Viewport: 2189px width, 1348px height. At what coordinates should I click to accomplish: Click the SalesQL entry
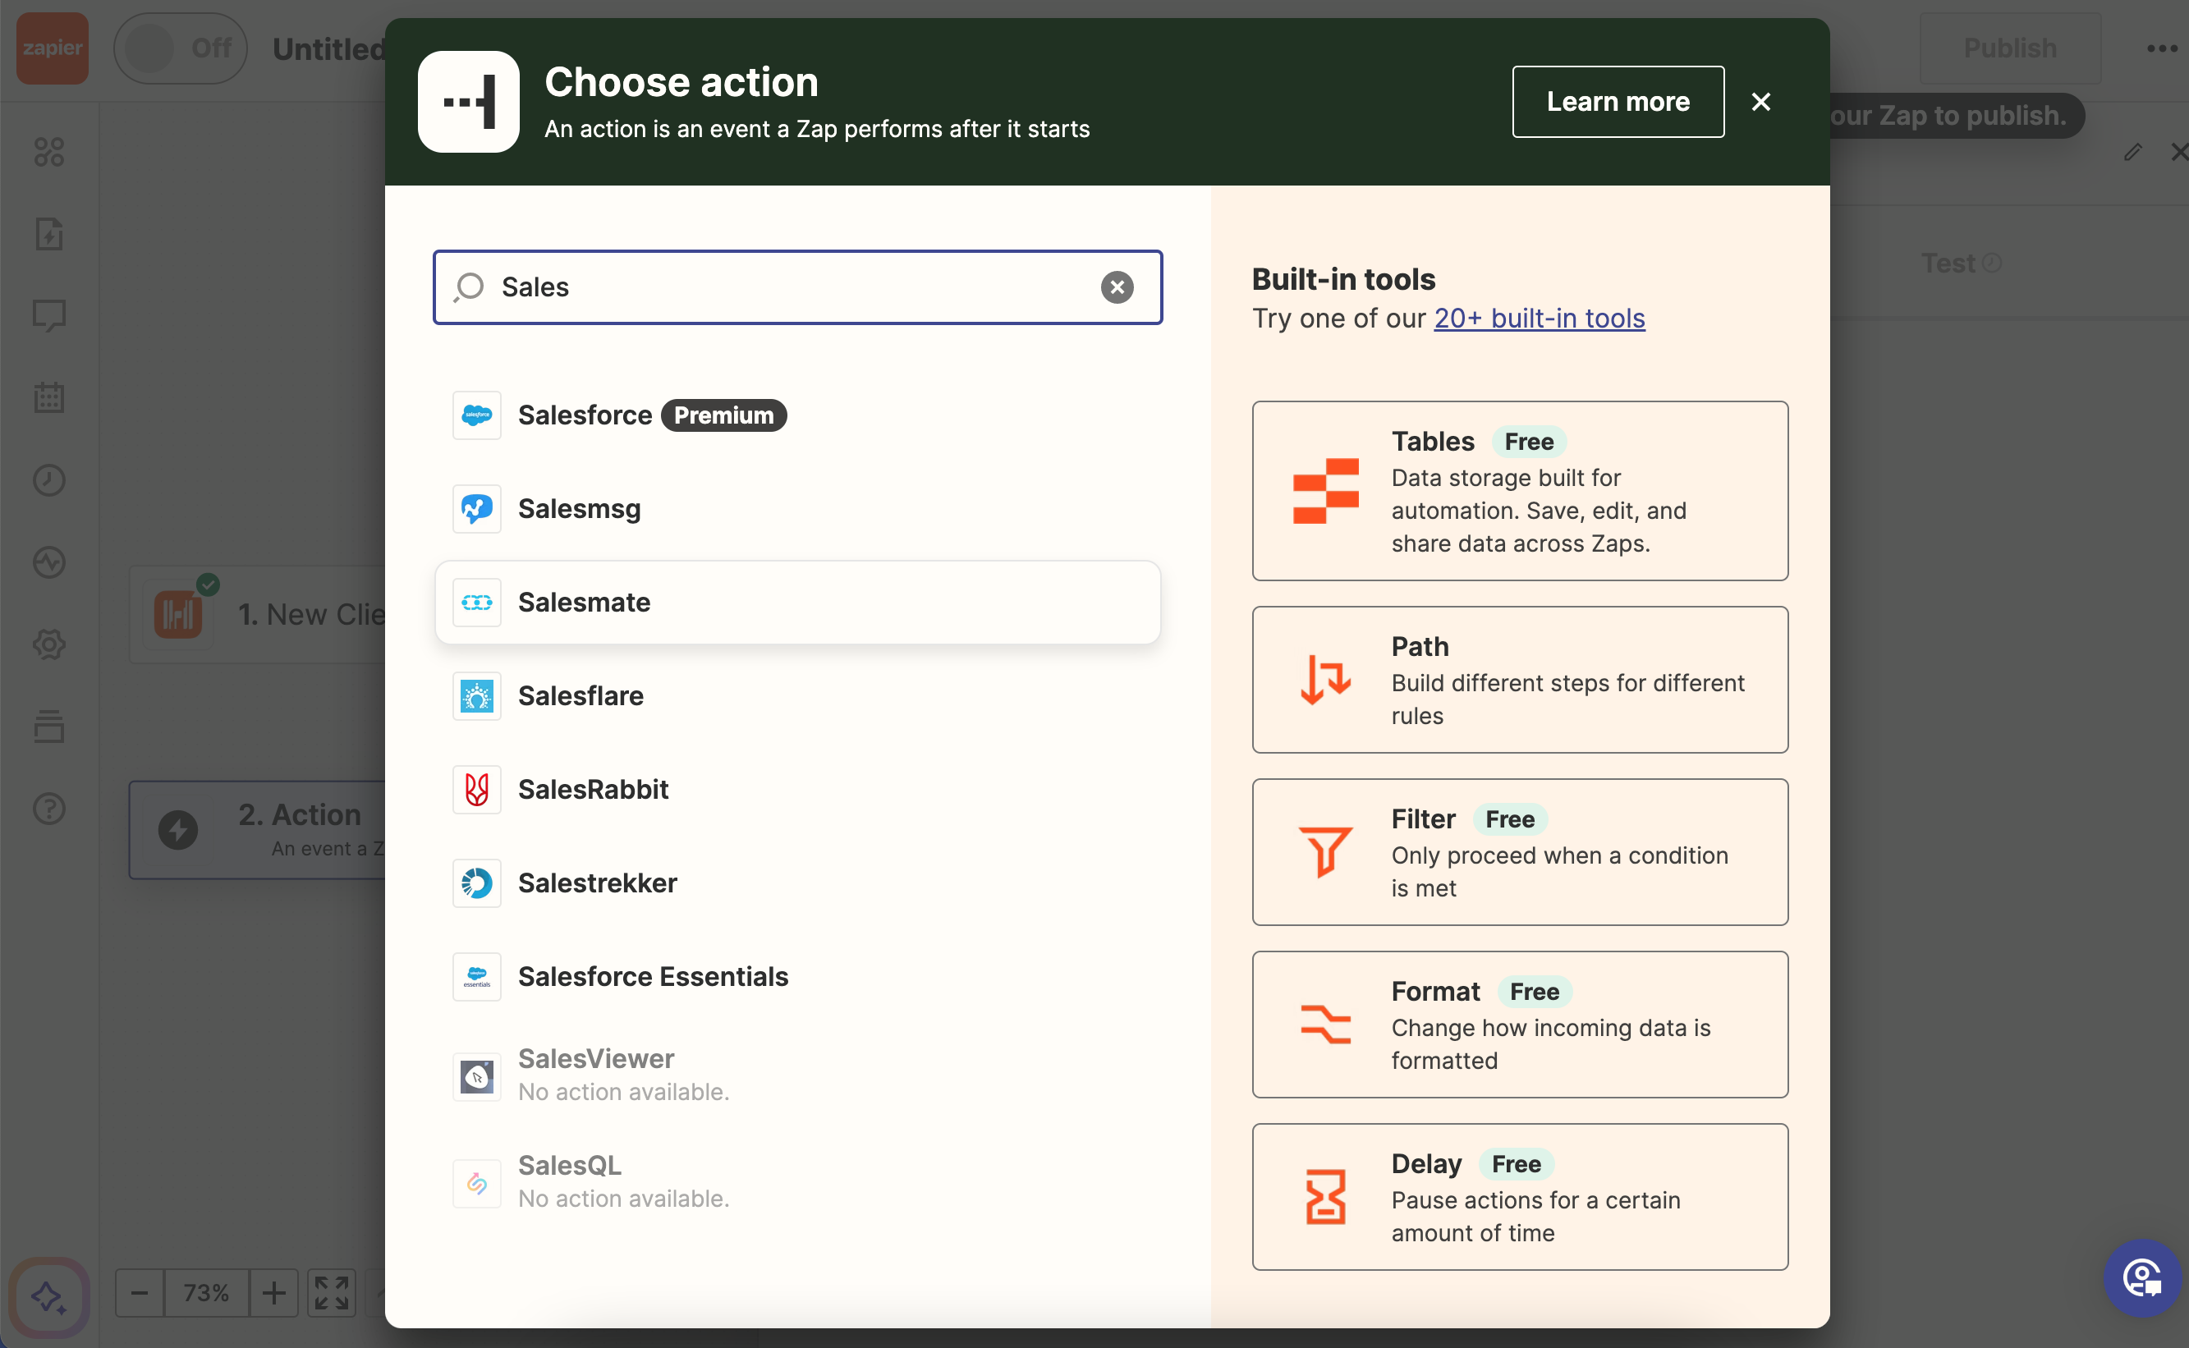coord(797,1183)
